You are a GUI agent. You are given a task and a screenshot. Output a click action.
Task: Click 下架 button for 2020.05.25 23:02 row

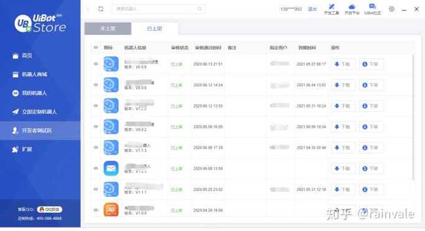pos(371,189)
